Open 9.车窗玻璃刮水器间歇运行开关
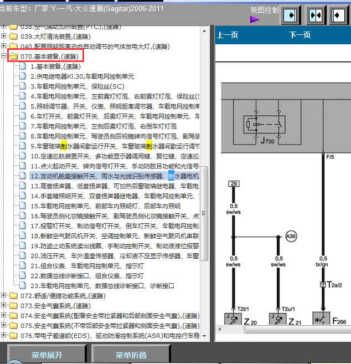 115,146
